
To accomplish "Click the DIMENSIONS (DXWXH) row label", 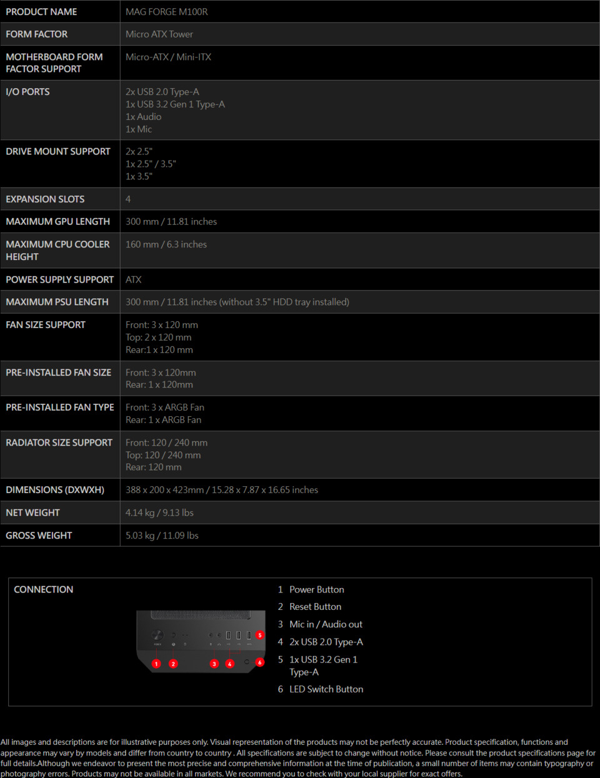I will tap(55, 490).
